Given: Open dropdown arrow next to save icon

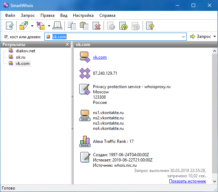Looking at the screenshot, I should (x=49, y=26).
